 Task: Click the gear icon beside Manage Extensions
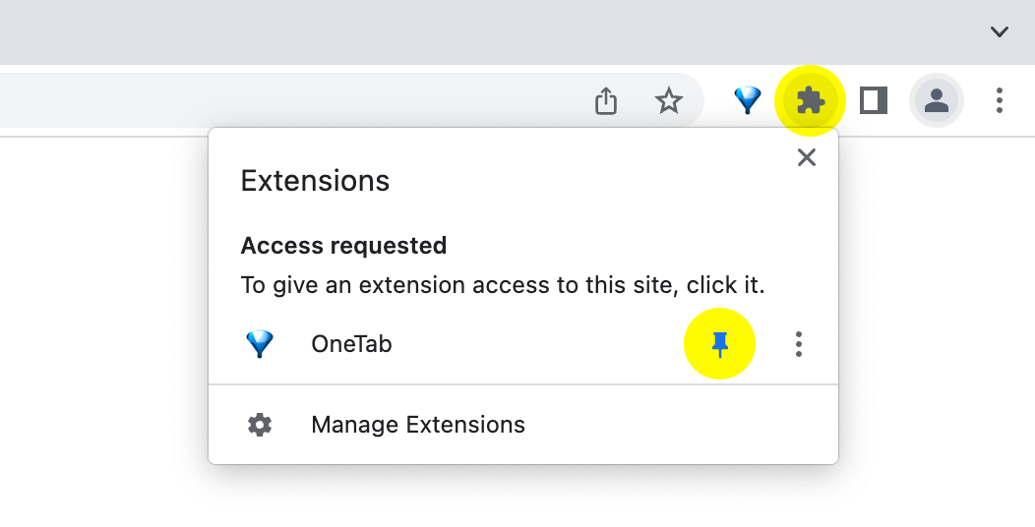[x=260, y=425]
